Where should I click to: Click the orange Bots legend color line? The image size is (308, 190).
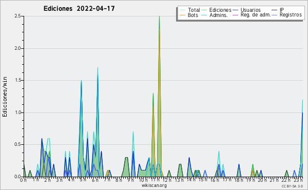tap(182, 15)
